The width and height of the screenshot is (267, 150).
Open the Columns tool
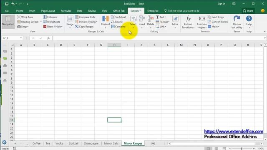[x=50, y=17]
